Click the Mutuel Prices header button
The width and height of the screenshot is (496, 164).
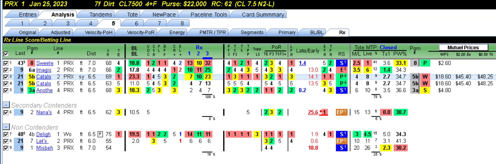[463, 47]
